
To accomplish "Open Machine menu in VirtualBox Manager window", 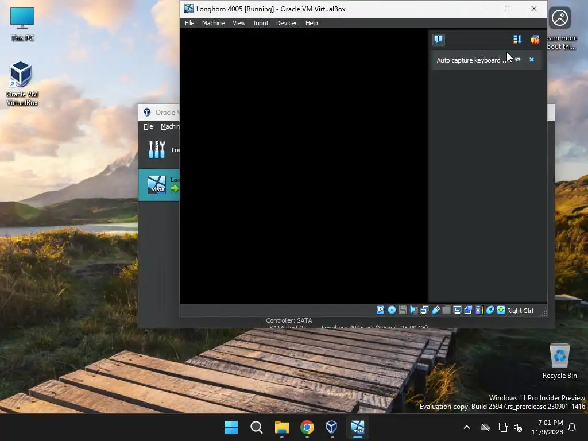I will click(170, 126).
